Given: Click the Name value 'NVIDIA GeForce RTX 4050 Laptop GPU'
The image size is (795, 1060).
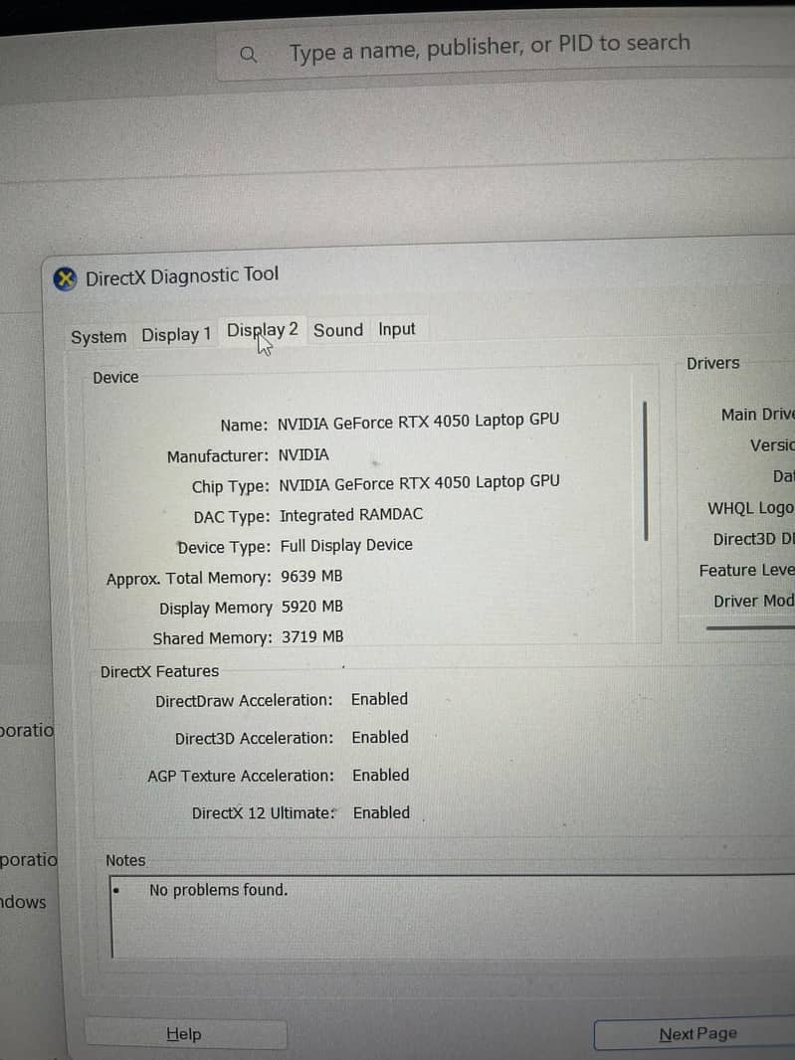Looking at the screenshot, I should click(418, 422).
